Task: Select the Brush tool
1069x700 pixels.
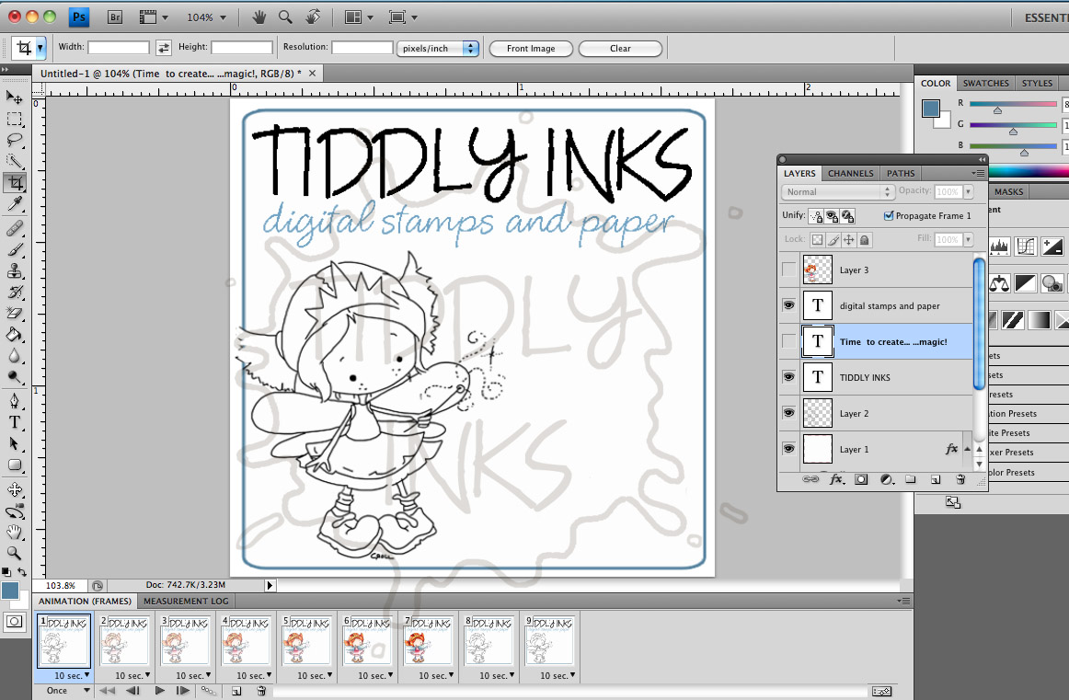Action: (x=15, y=250)
